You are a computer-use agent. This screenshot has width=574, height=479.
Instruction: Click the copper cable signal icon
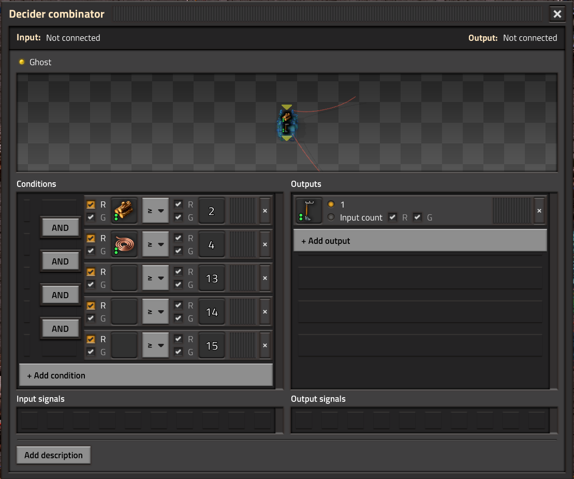pyautogui.click(x=124, y=244)
